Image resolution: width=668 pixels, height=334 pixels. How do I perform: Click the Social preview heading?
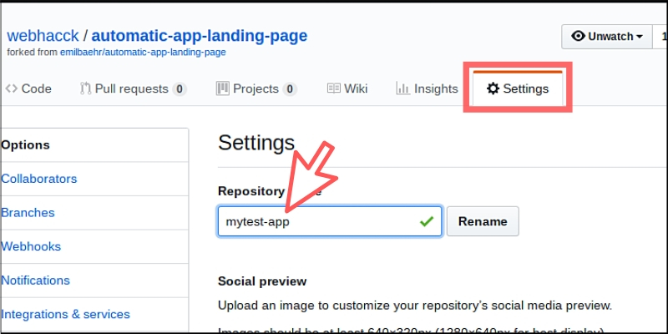coord(262,281)
